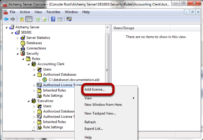Click the Forward arrow toolbar icon
Screen dimensions: 203x140
pyautogui.click(x=13, y=19)
